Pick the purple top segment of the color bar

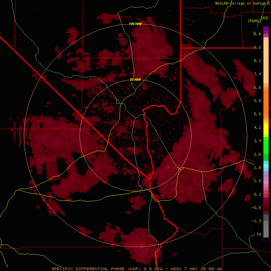click(266, 30)
